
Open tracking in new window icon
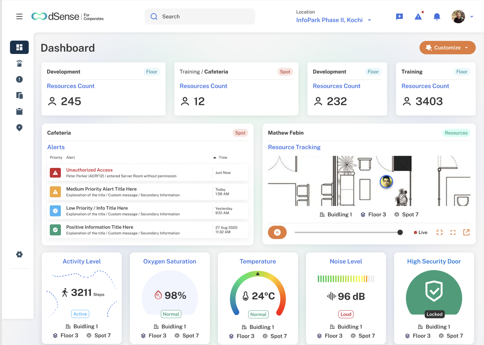[466, 233]
